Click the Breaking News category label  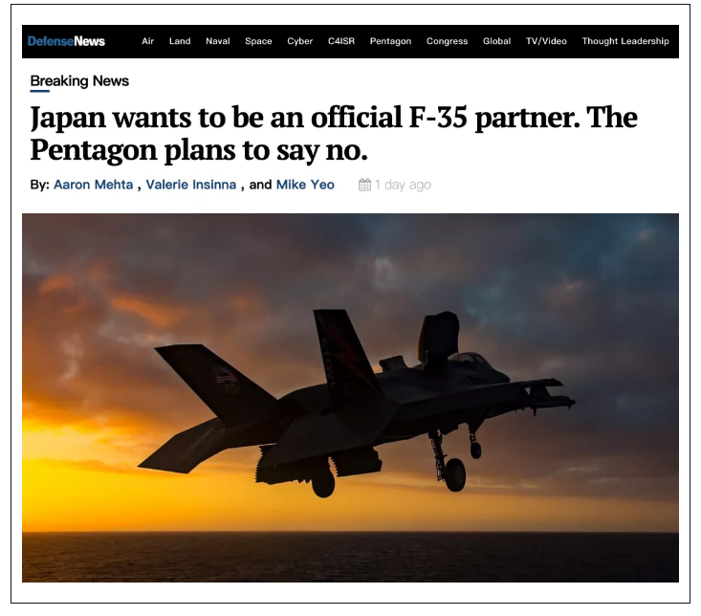coord(79,81)
